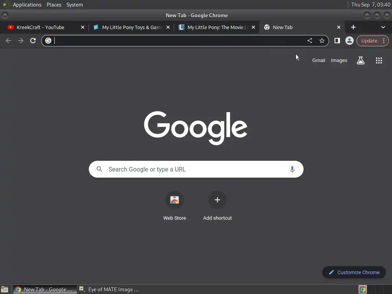Viewport: 392px width, 294px height.
Task: Close the KreekCraft - YouTube tab
Action: tap(83, 27)
